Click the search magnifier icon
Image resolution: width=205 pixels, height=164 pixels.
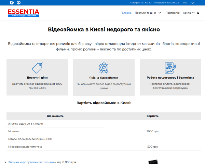tap(198, 13)
